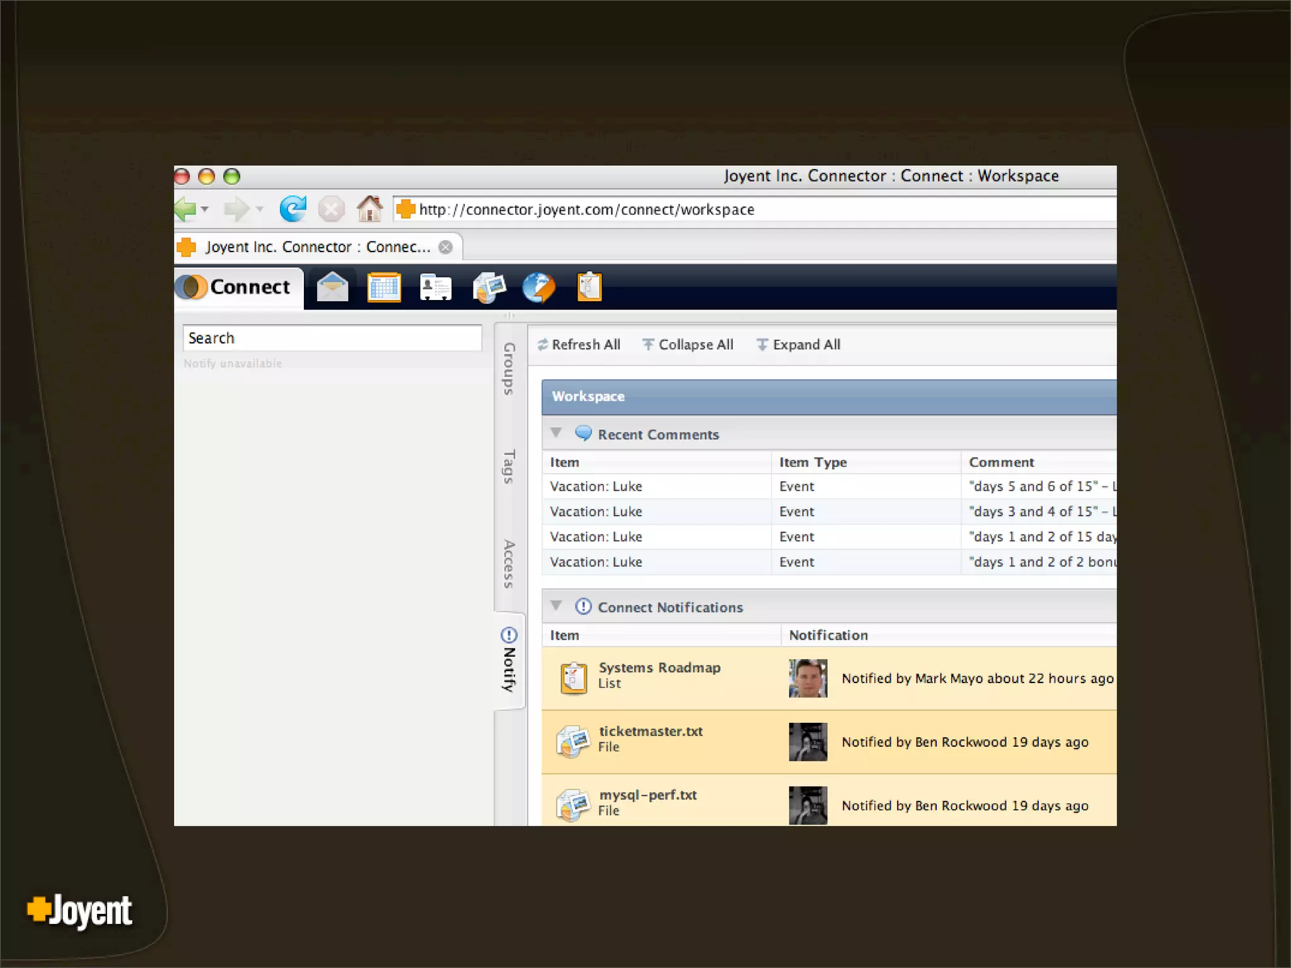Click the browser forward arrow button

237,209
